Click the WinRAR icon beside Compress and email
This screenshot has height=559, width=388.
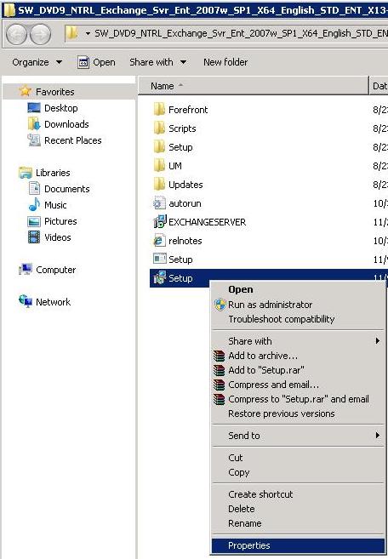point(219,385)
